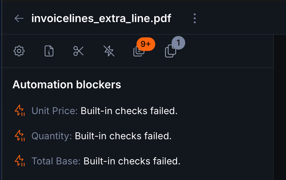286x180 pixels.
Task: Select the Quantity blocker label
Action: tap(51, 136)
